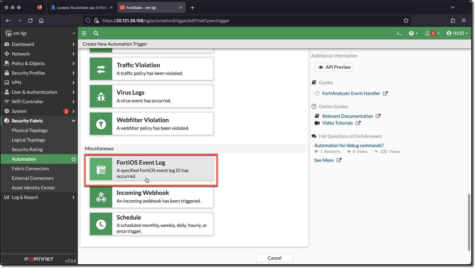Viewport: 475px width, 268px height.
Task: Expand the Network menu
Action: [x=39, y=54]
